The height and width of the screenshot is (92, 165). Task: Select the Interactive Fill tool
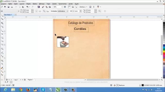[2, 72]
